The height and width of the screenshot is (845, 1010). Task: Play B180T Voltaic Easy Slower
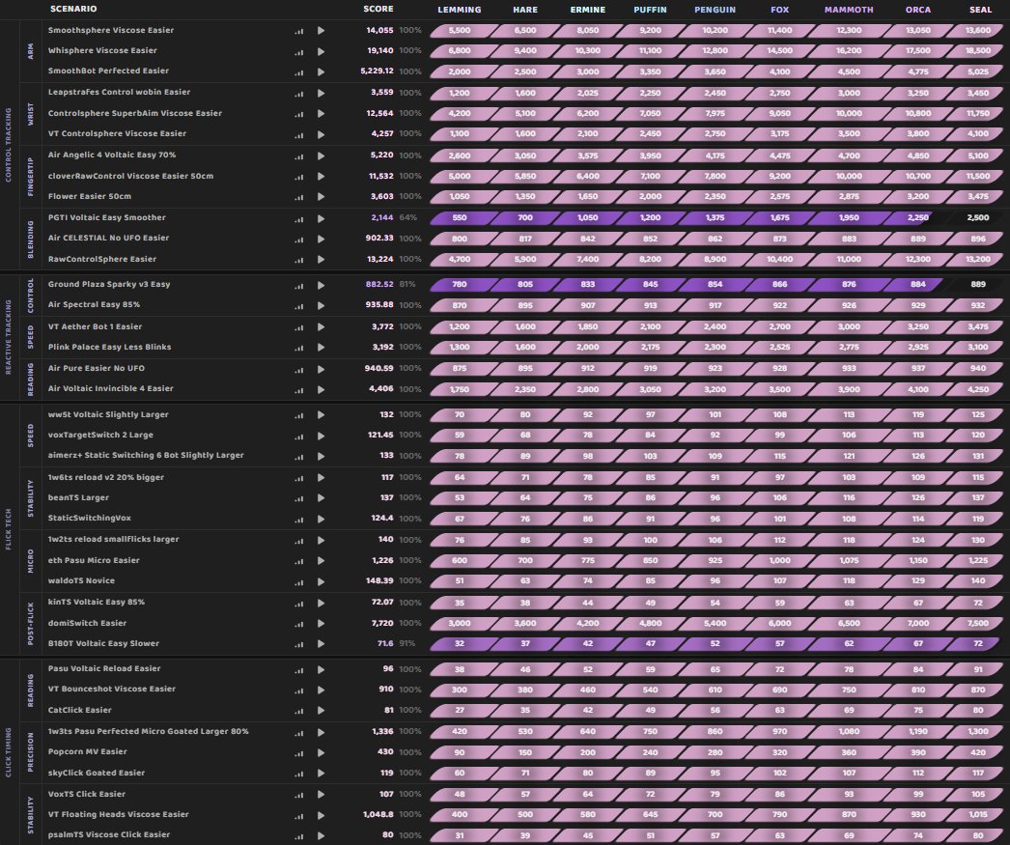(x=321, y=644)
